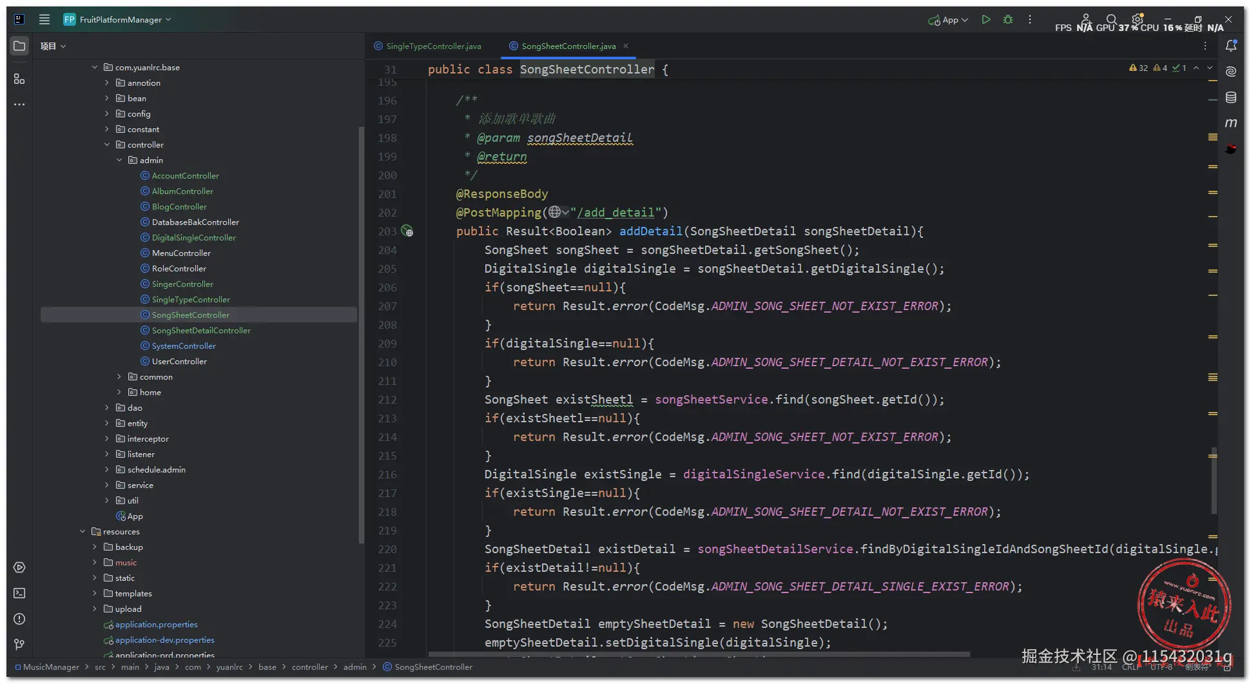Open the main hamburger menu
The height and width of the screenshot is (684, 1251).
pos(44,19)
